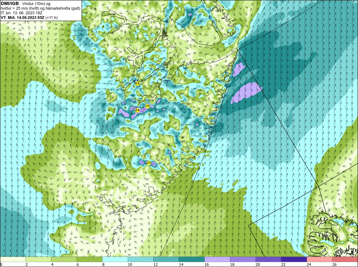
Task: Pick the 6–8 m/s olive green swatch
Action: coord(89,259)
